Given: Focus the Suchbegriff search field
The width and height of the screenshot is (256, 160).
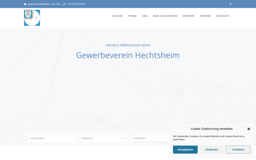Looking at the screenshot, I should coord(51,138).
